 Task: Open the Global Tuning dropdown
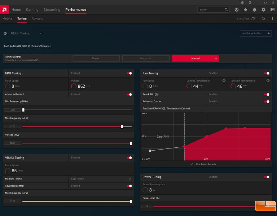40,34
